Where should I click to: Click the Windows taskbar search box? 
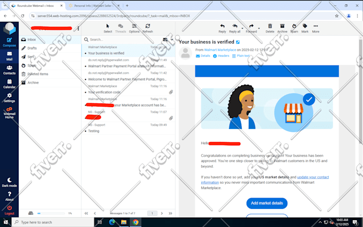53,222
